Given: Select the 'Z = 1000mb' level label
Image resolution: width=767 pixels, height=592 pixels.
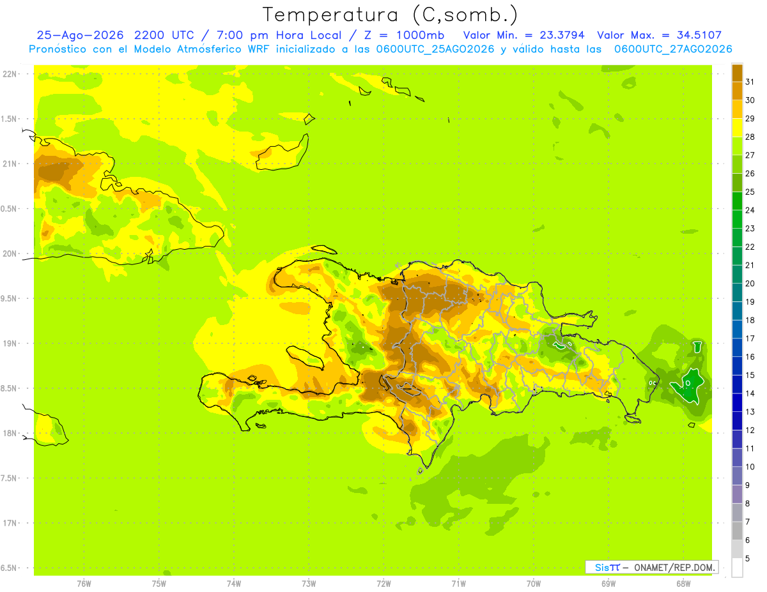Looking at the screenshot, I should (405, 35).
